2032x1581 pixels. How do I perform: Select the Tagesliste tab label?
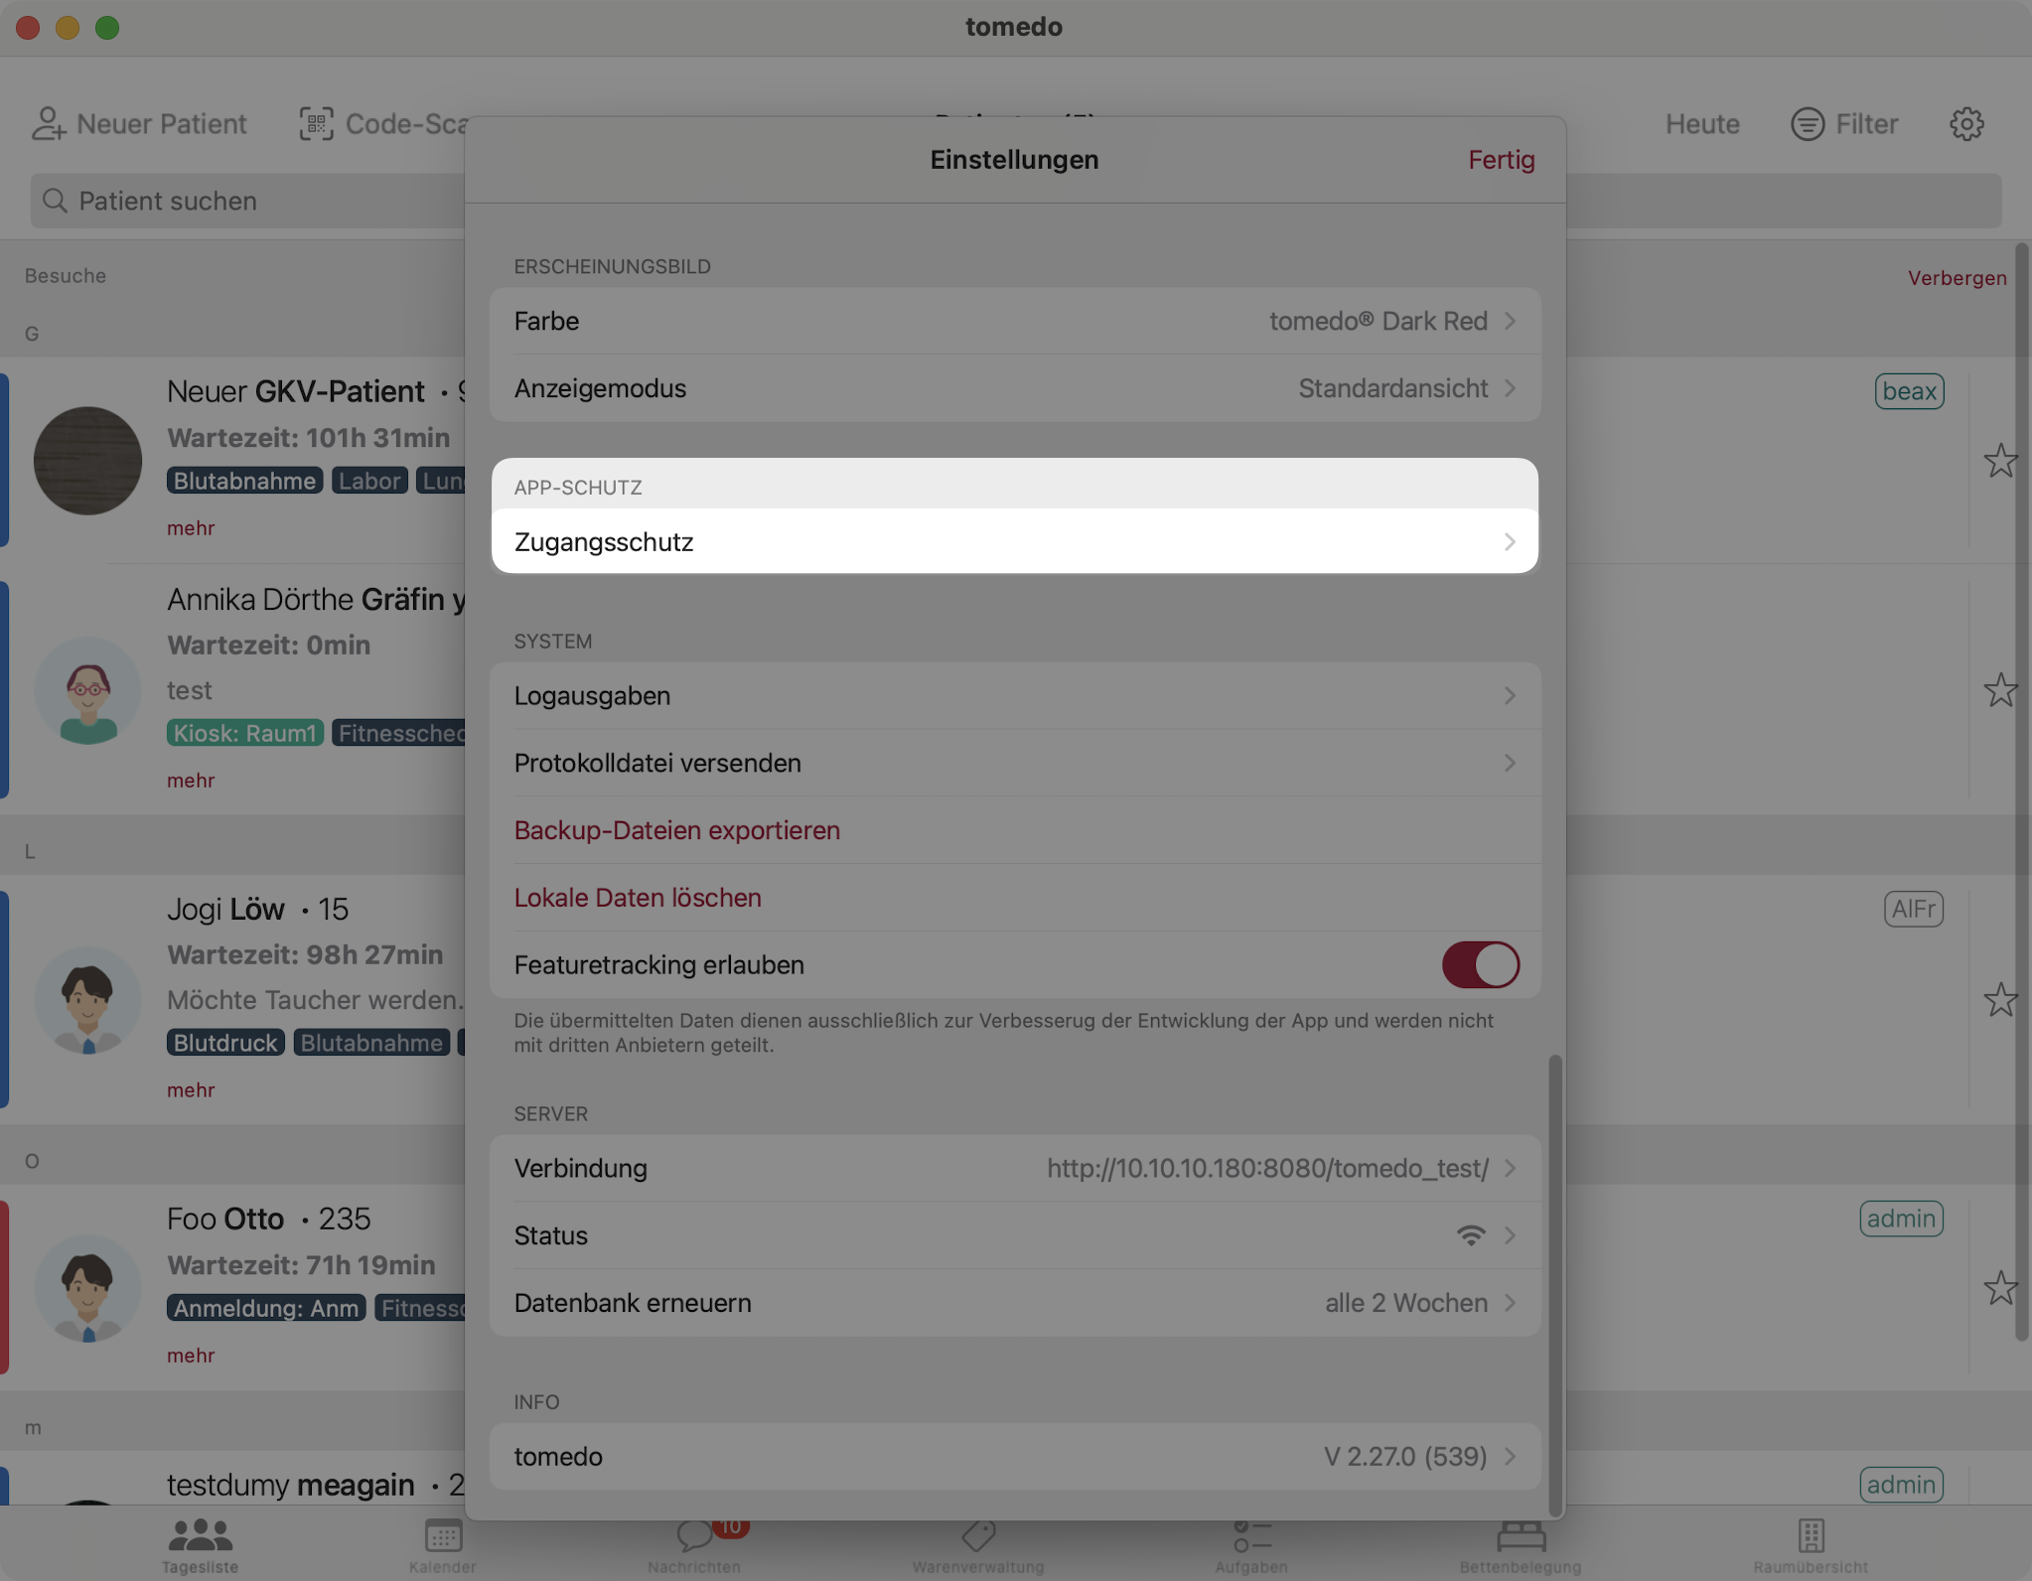click(200, 1567)
